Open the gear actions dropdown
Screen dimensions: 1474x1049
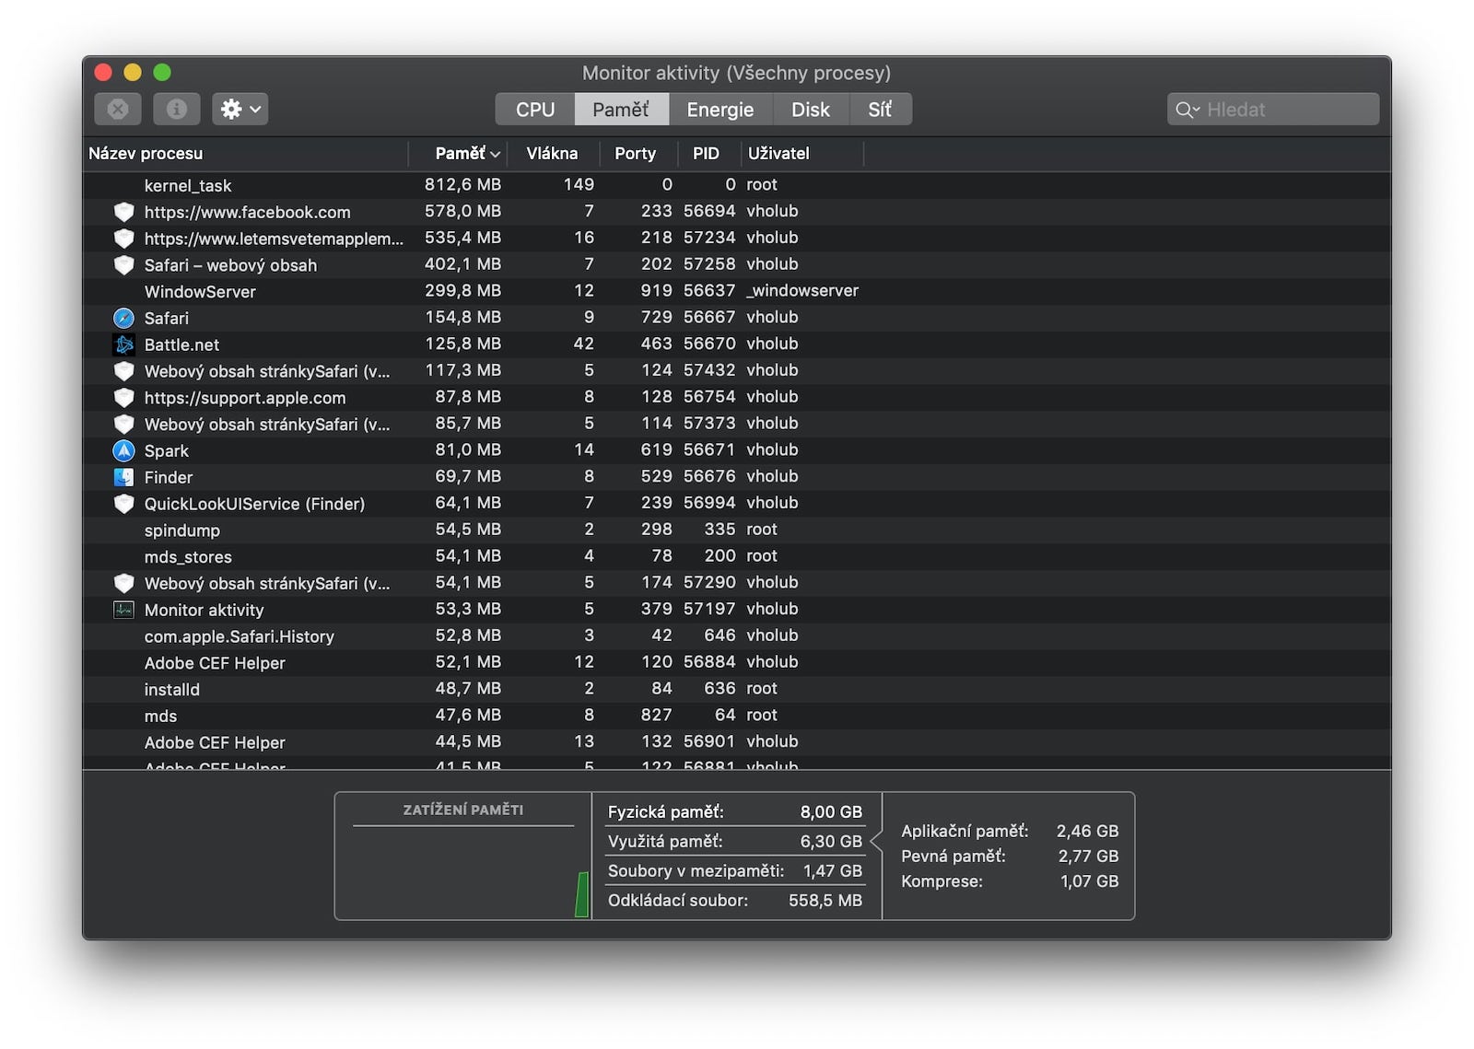point(240,109)
